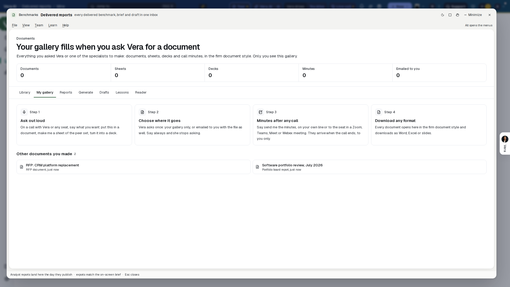Click the file icon beside Software portfolio review
This screenshot has height=287, width=510.
coord(257,167)
